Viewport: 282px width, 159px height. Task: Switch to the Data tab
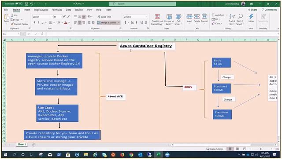pos(68,10)
